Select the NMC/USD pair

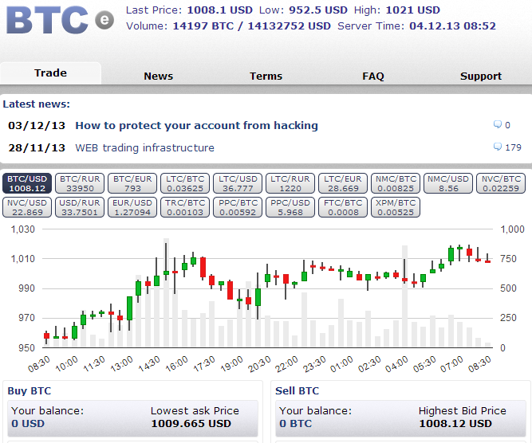[448, 183]
